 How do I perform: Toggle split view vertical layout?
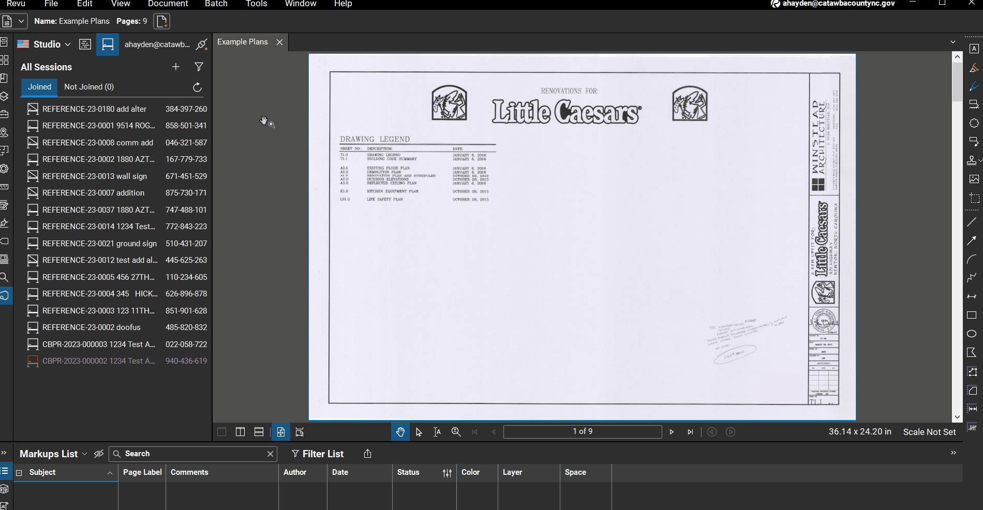(240, 432)
